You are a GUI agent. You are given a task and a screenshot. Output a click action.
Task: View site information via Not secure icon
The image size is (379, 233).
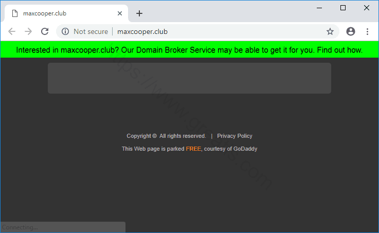tap(65, 31)
